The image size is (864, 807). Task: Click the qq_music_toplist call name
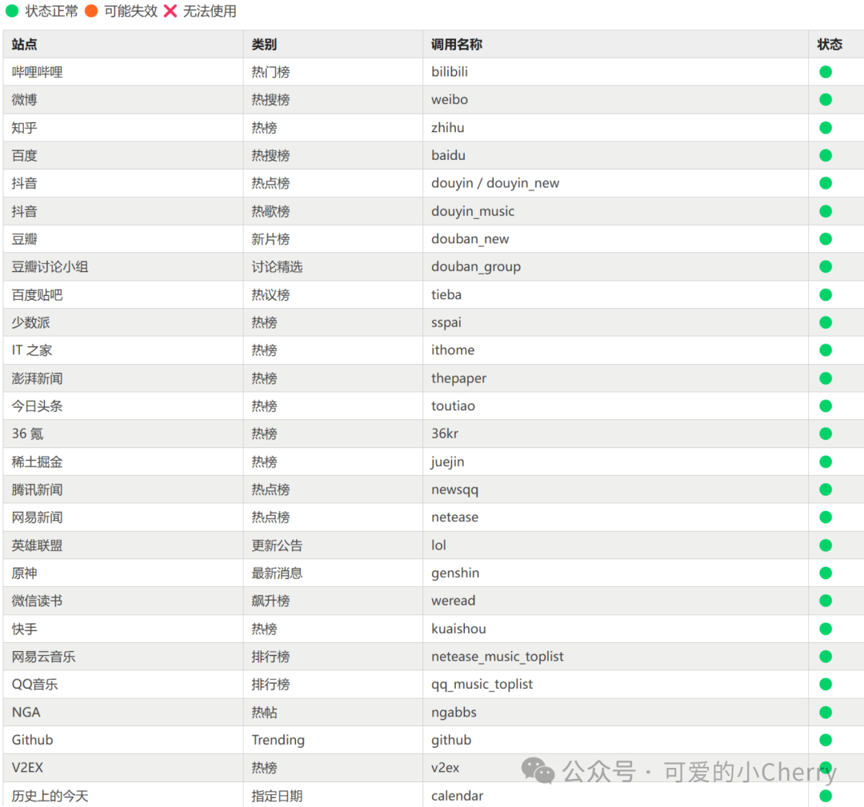482,684
